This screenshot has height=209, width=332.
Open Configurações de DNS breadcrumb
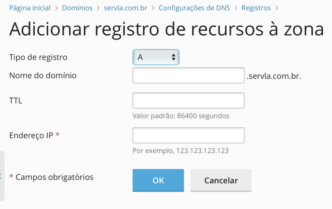coord(195,8)
